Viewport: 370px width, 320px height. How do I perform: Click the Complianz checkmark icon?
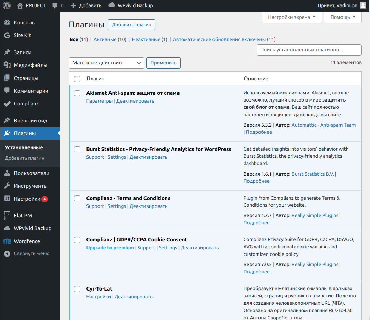7,103
